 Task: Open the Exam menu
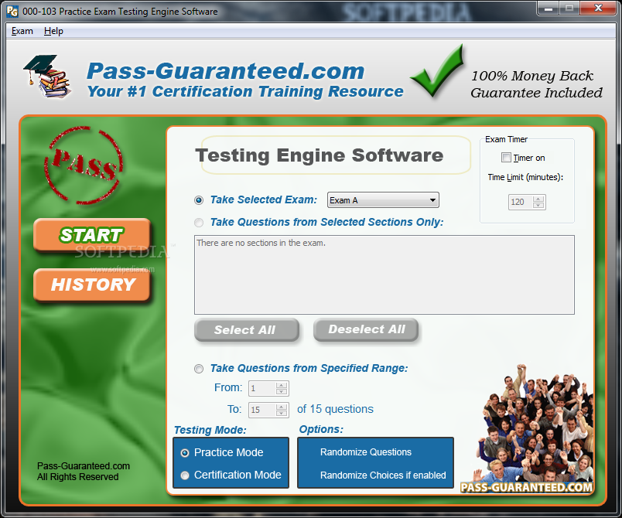pos(22,31)
